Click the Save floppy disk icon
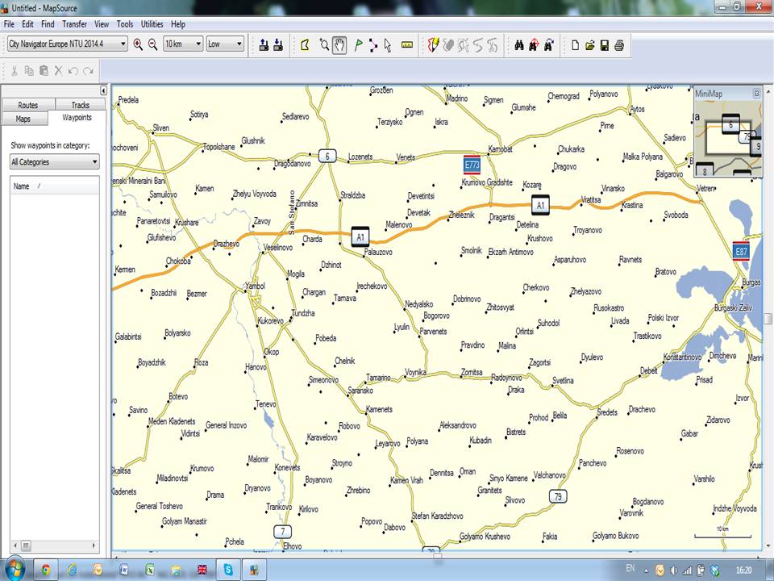 [604, 45]
